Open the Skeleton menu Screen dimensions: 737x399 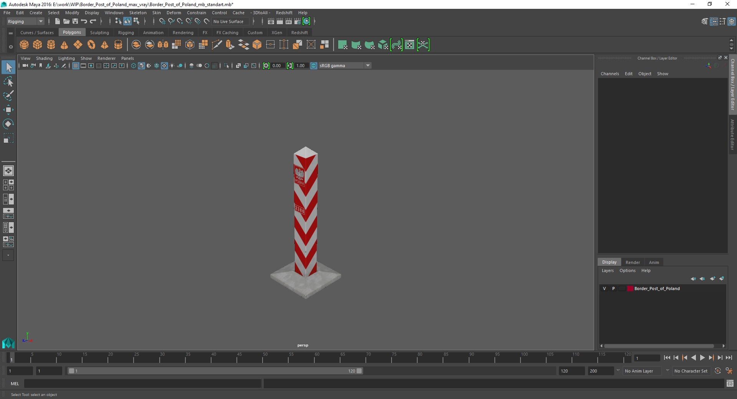click(138, 13)
